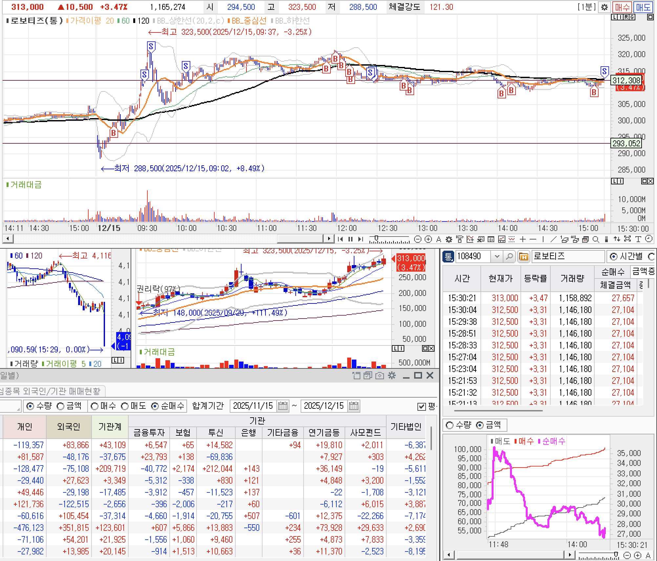Viewport: 657px width, 561px height.
Task: Open the start date 2025/11/15 calendar picker
Action: click(x=283, y=406)
